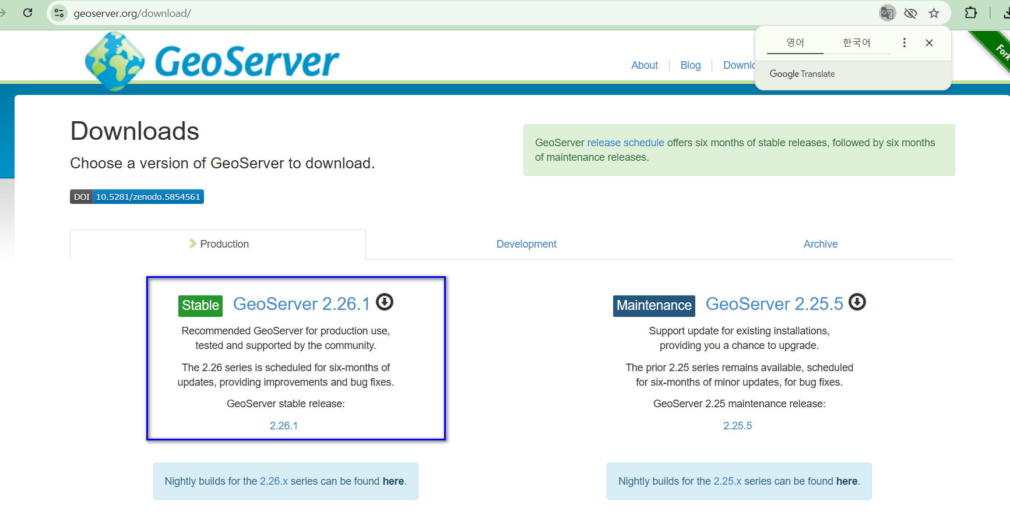Viewport: 1010px width, 529px height.
Task: Open the release schedule link
Action: pos(625,143)
